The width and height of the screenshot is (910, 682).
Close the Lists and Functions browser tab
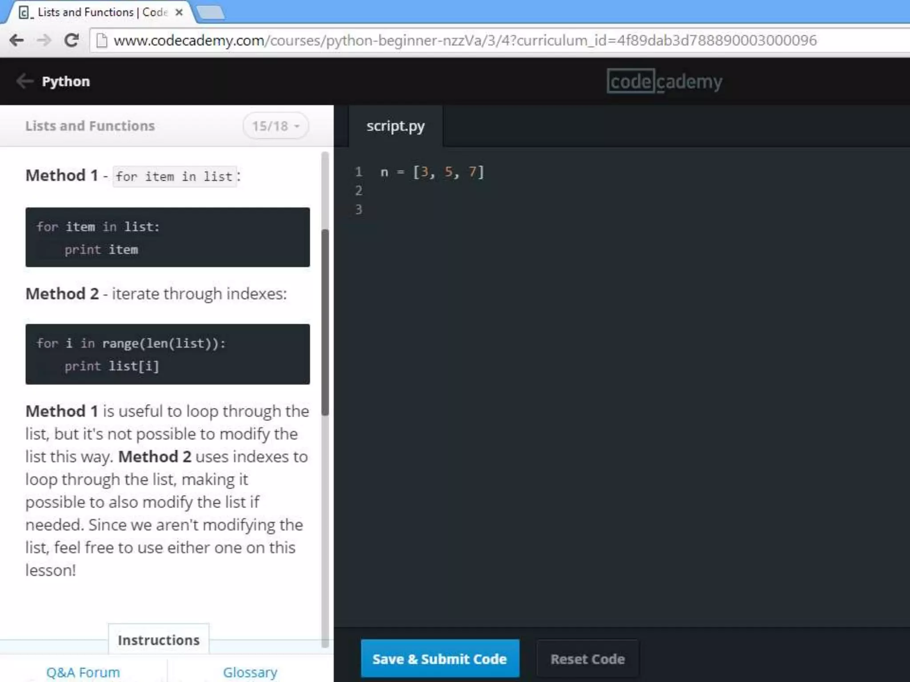[x=179, y=12]
